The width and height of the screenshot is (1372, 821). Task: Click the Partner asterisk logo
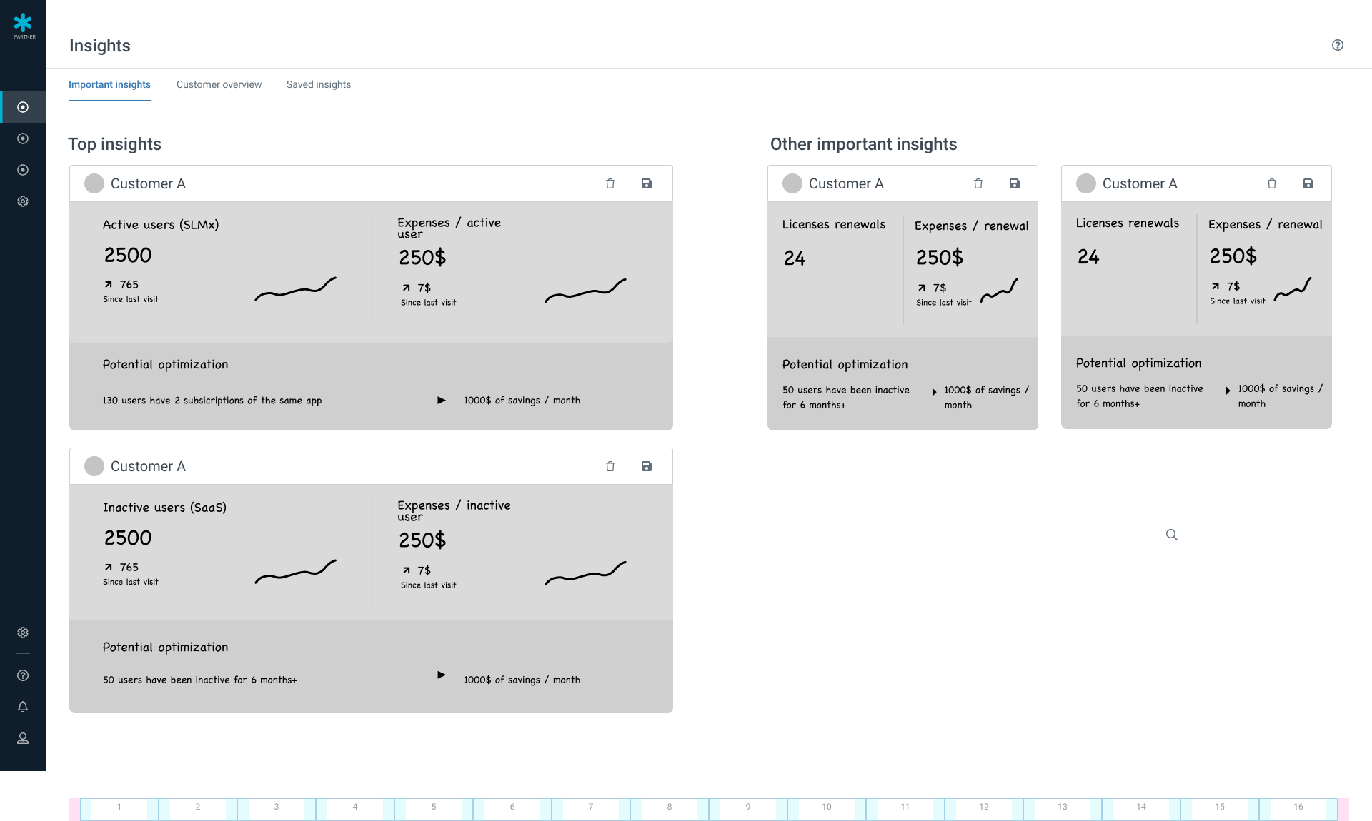pos(24,26)
